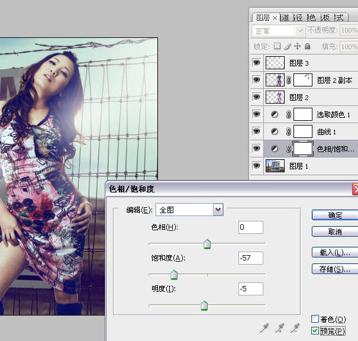Open the 编辑 dropdown showing 全图
This screenshot has height=341, width=358.
[x=218, y=210]
